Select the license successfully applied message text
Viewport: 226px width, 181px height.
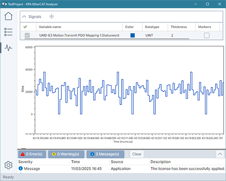click(188, 169)
